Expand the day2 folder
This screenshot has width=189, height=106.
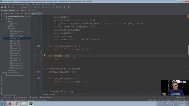click(6, 19)
